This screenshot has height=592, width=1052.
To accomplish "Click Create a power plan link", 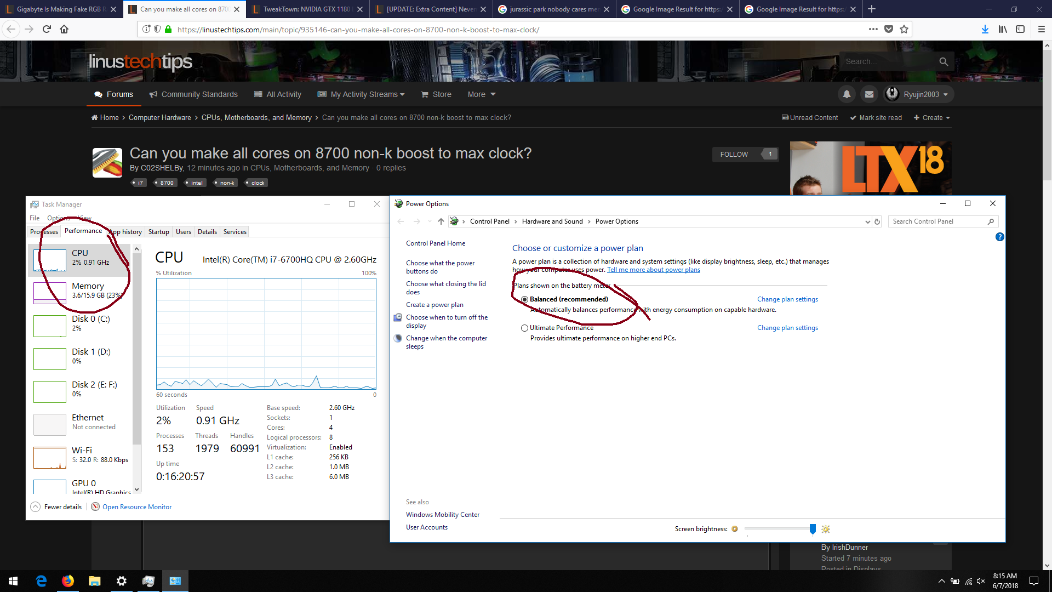I will 434,305.
